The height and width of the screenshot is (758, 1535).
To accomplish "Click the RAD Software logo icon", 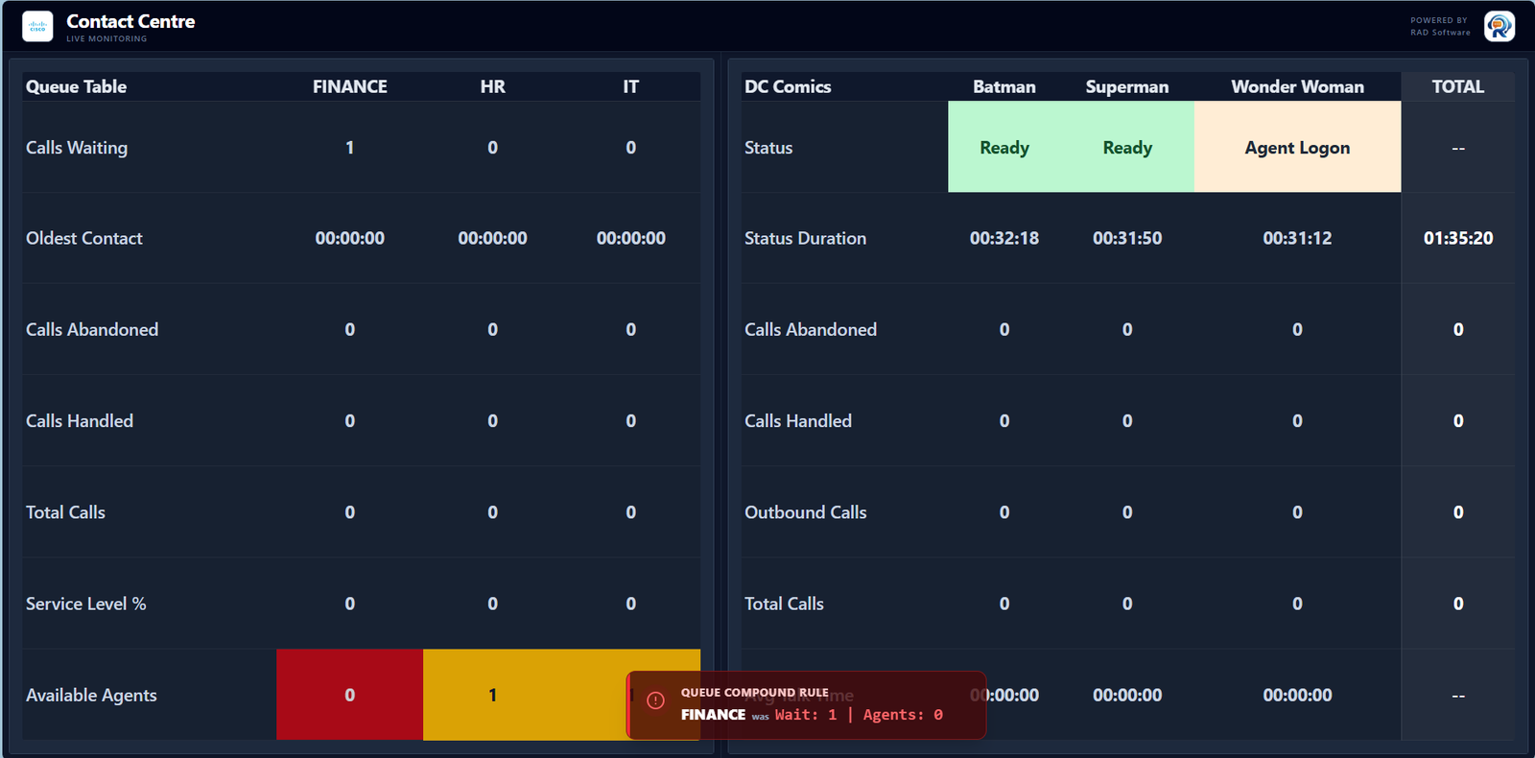I will pos(1499,26).
